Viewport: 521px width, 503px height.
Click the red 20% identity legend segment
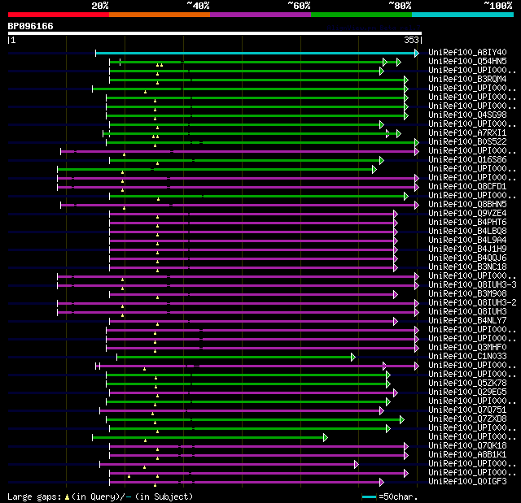(59, 15)
